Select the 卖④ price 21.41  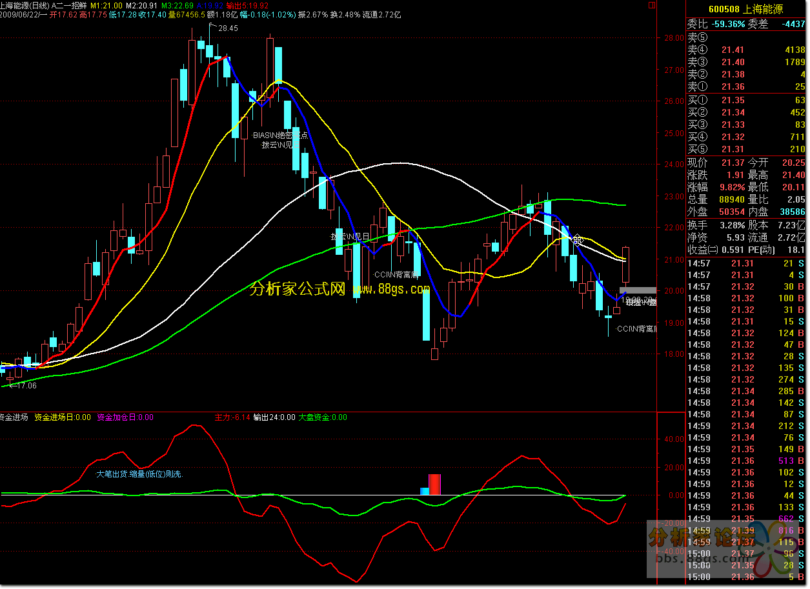(x=733, y=50)
